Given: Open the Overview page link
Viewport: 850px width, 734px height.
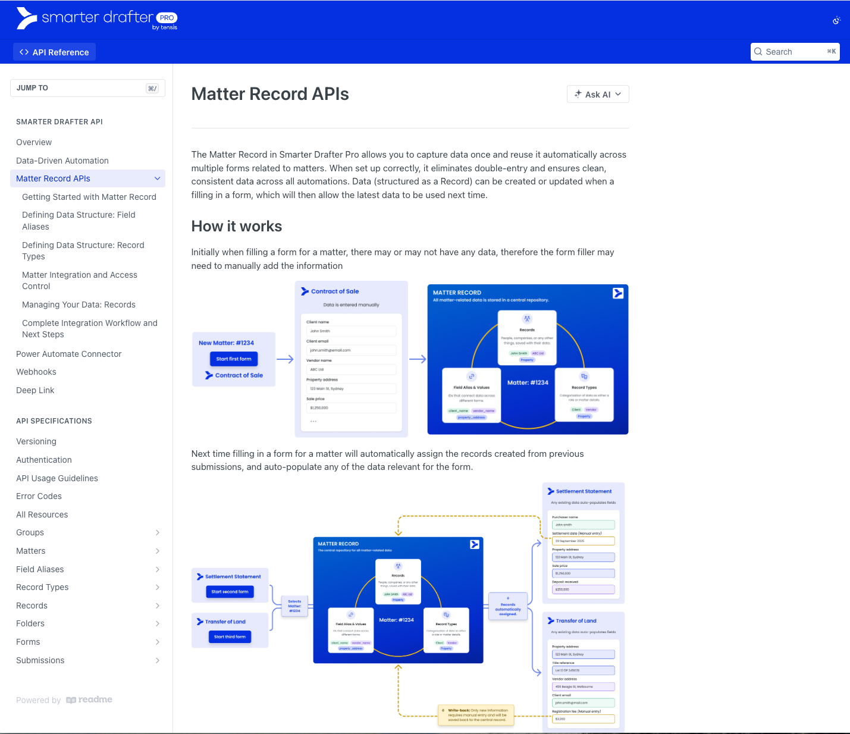Looking at the screenshot, I should point(34,143).
